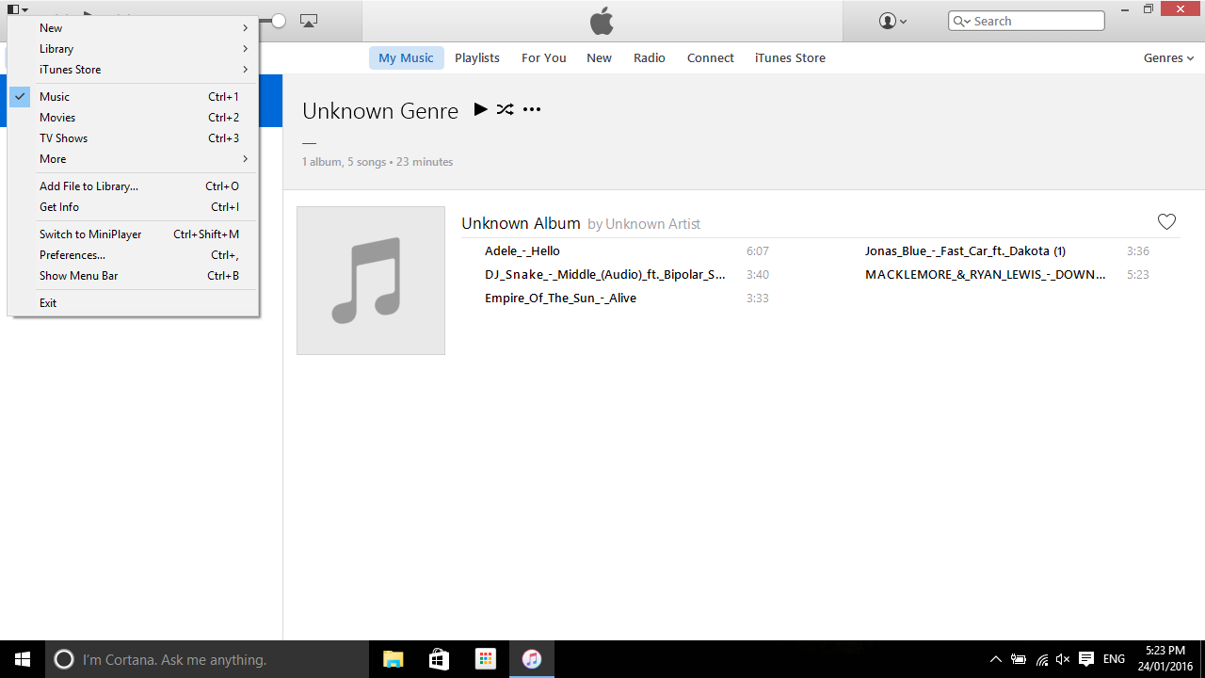The image size is (1205, 678).
Task: Click the Search input field
Action: 1026,21
